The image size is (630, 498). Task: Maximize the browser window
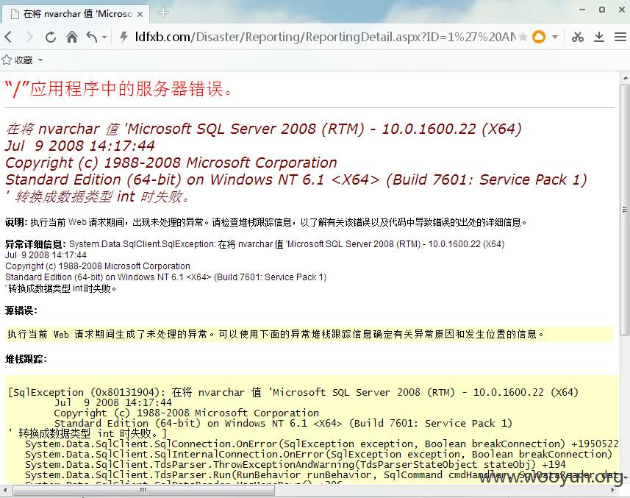coord(602,10)
